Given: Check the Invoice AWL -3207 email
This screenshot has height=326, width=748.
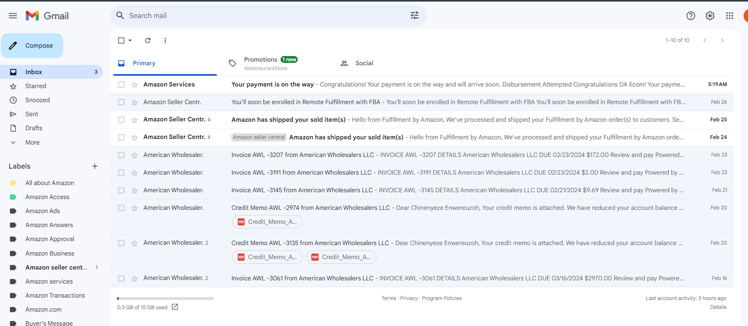Looking at the screenshot, I should 121,155.
